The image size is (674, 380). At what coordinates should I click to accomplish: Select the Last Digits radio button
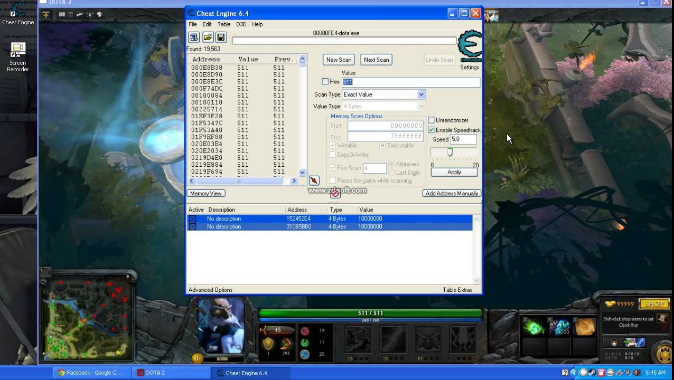coord(391,173)
